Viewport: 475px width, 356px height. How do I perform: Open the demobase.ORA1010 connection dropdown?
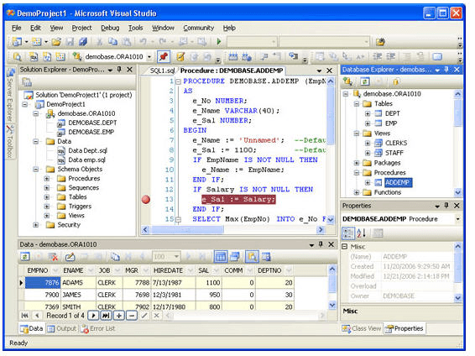149,57
